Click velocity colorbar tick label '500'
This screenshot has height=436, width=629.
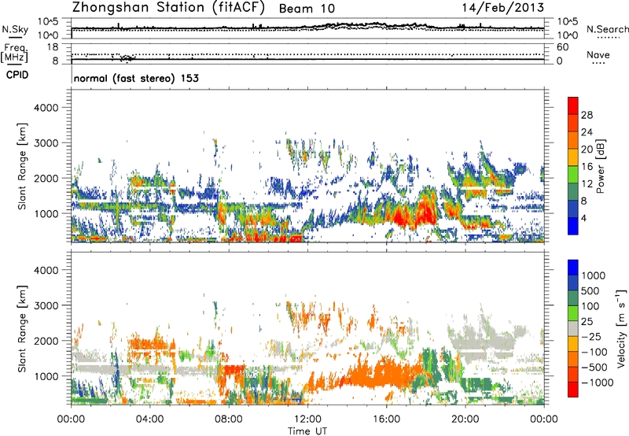coord(590,290)
